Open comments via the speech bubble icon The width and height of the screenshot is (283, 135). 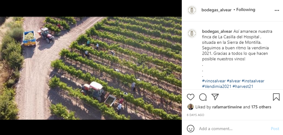tap(203, 97)
